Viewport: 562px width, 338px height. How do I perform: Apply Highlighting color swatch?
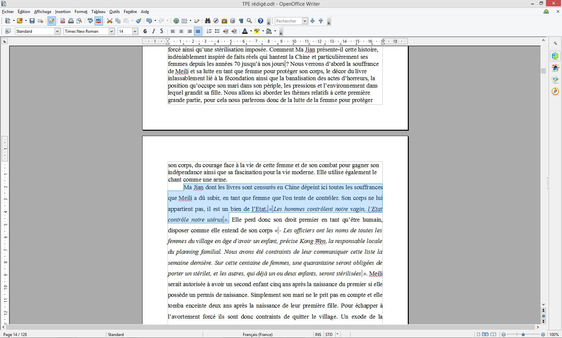point(257,31)
